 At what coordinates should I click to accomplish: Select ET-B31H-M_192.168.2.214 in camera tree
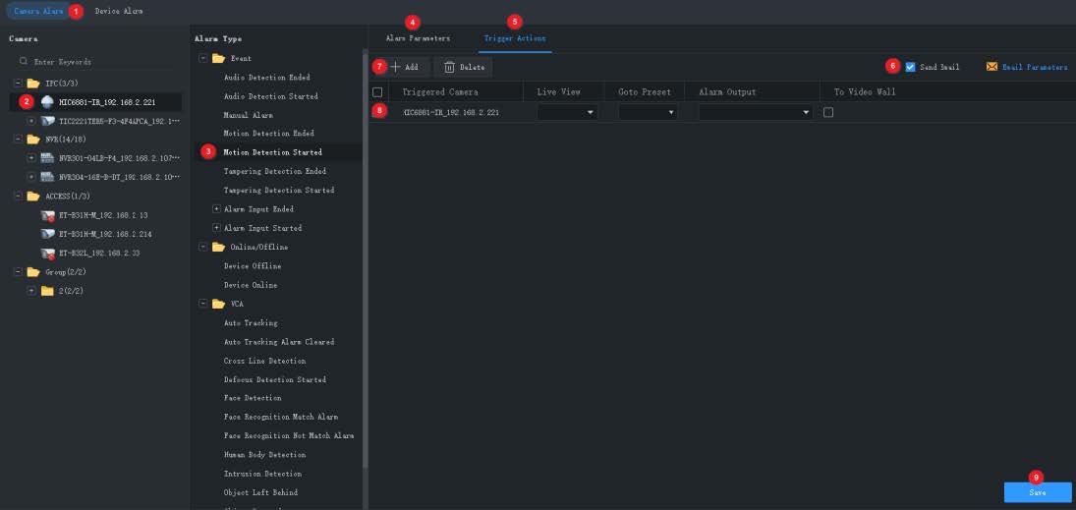click(105, 234)
